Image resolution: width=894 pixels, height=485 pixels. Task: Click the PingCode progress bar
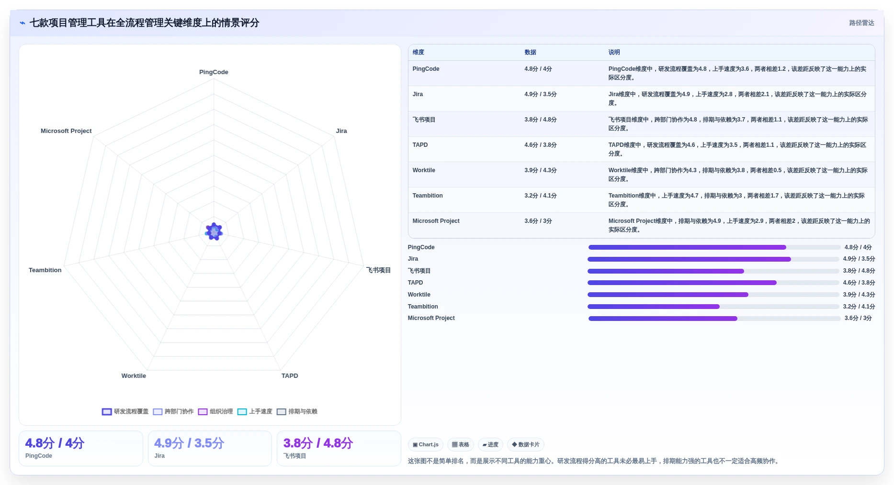pyautogui.click(x=714, y=247)
